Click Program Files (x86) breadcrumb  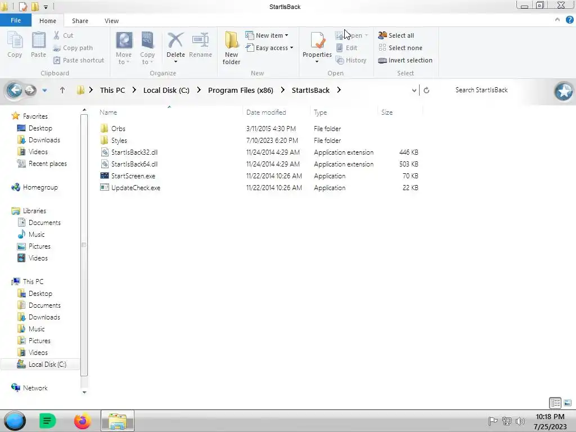(241, 90)
